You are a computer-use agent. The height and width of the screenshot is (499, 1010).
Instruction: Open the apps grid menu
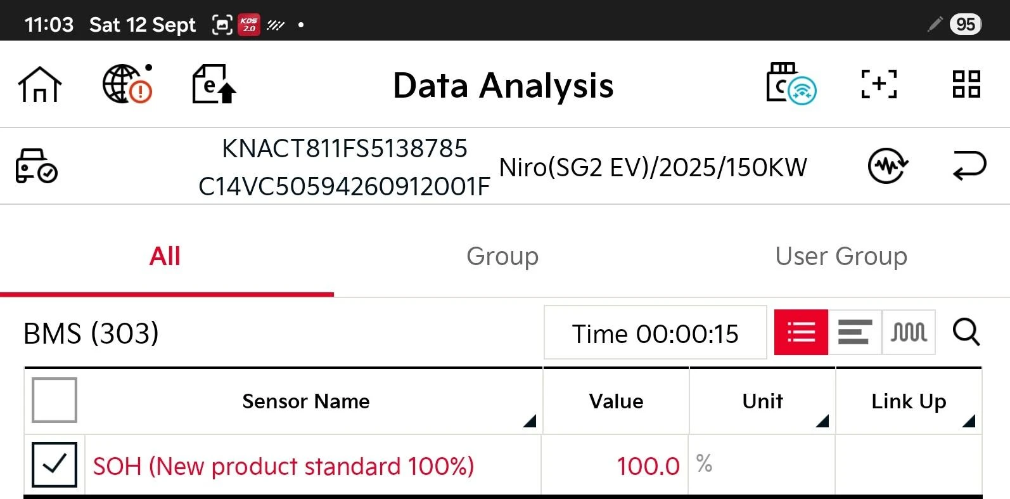966,84
